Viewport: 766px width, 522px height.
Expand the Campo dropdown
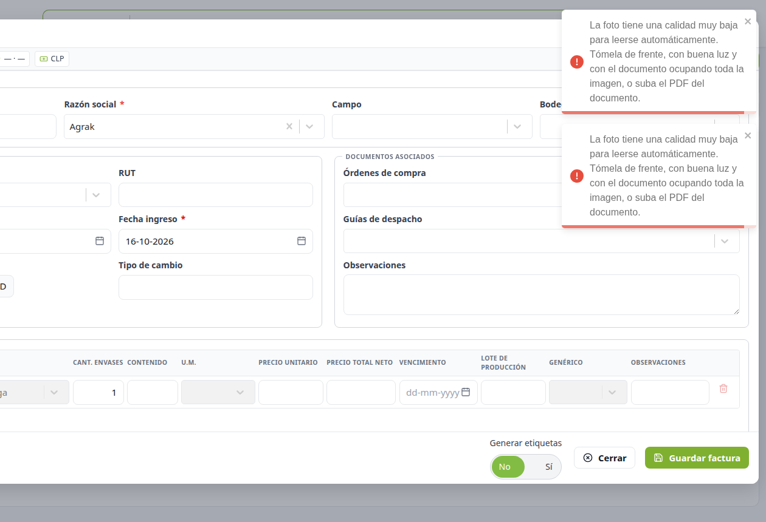(517, 126)
